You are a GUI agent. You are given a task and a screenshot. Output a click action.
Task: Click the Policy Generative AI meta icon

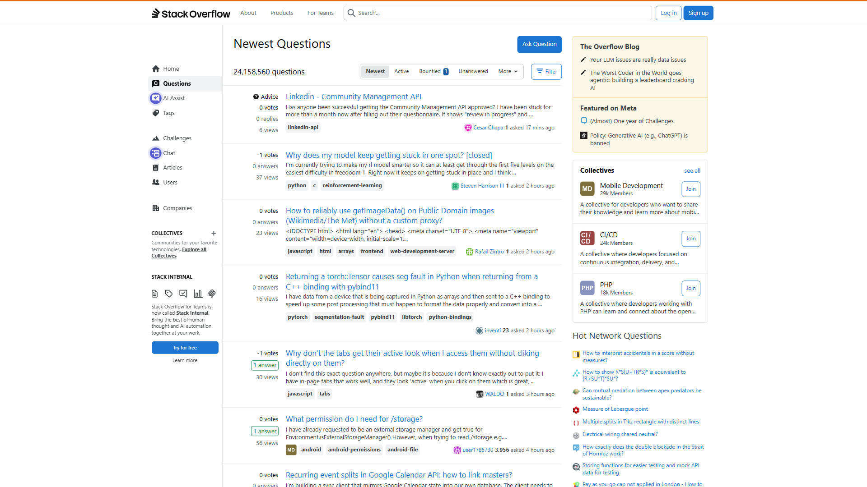click(584, 135)
